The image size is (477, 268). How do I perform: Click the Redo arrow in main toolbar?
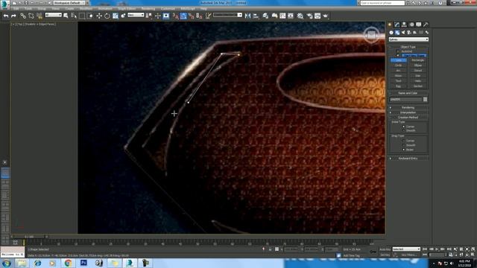point(13,16)
